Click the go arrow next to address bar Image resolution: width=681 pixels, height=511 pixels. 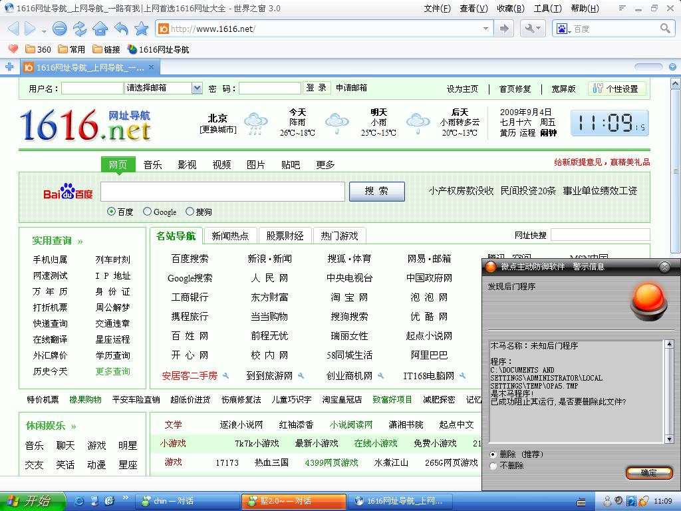(x=504, y=29)
